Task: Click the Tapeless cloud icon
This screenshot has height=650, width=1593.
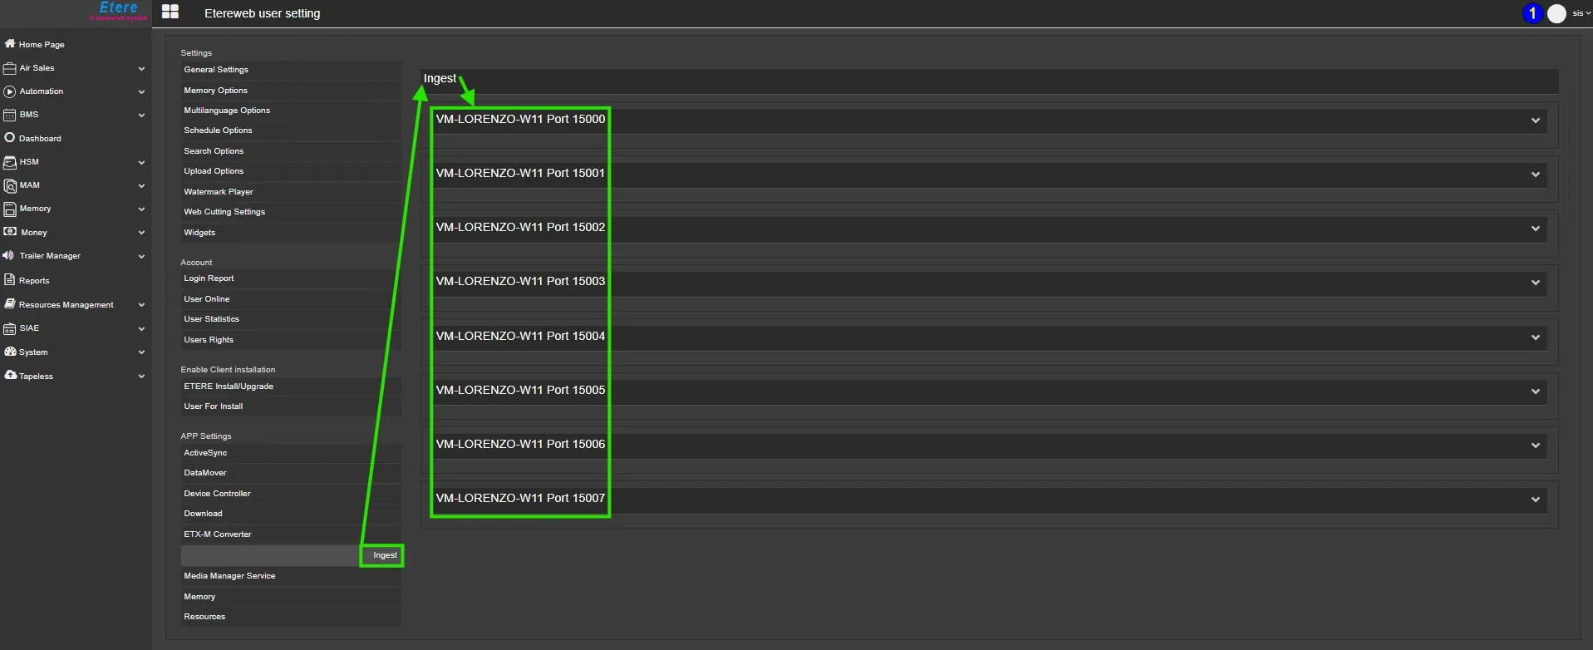Action: pos(10,376)
